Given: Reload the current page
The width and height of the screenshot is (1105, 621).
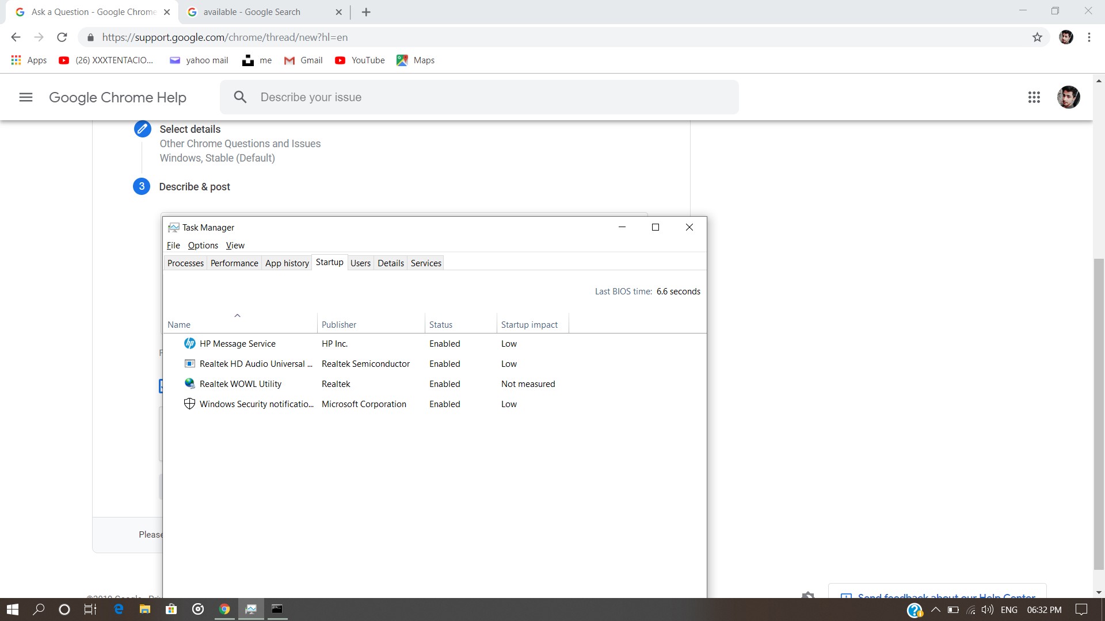Looking at the screenshot, I should (62, 37).
